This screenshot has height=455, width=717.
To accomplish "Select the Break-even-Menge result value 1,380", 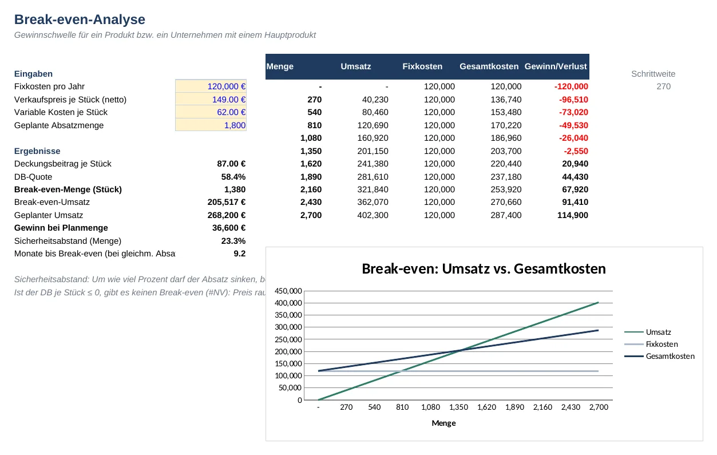I will pos(235,189).
